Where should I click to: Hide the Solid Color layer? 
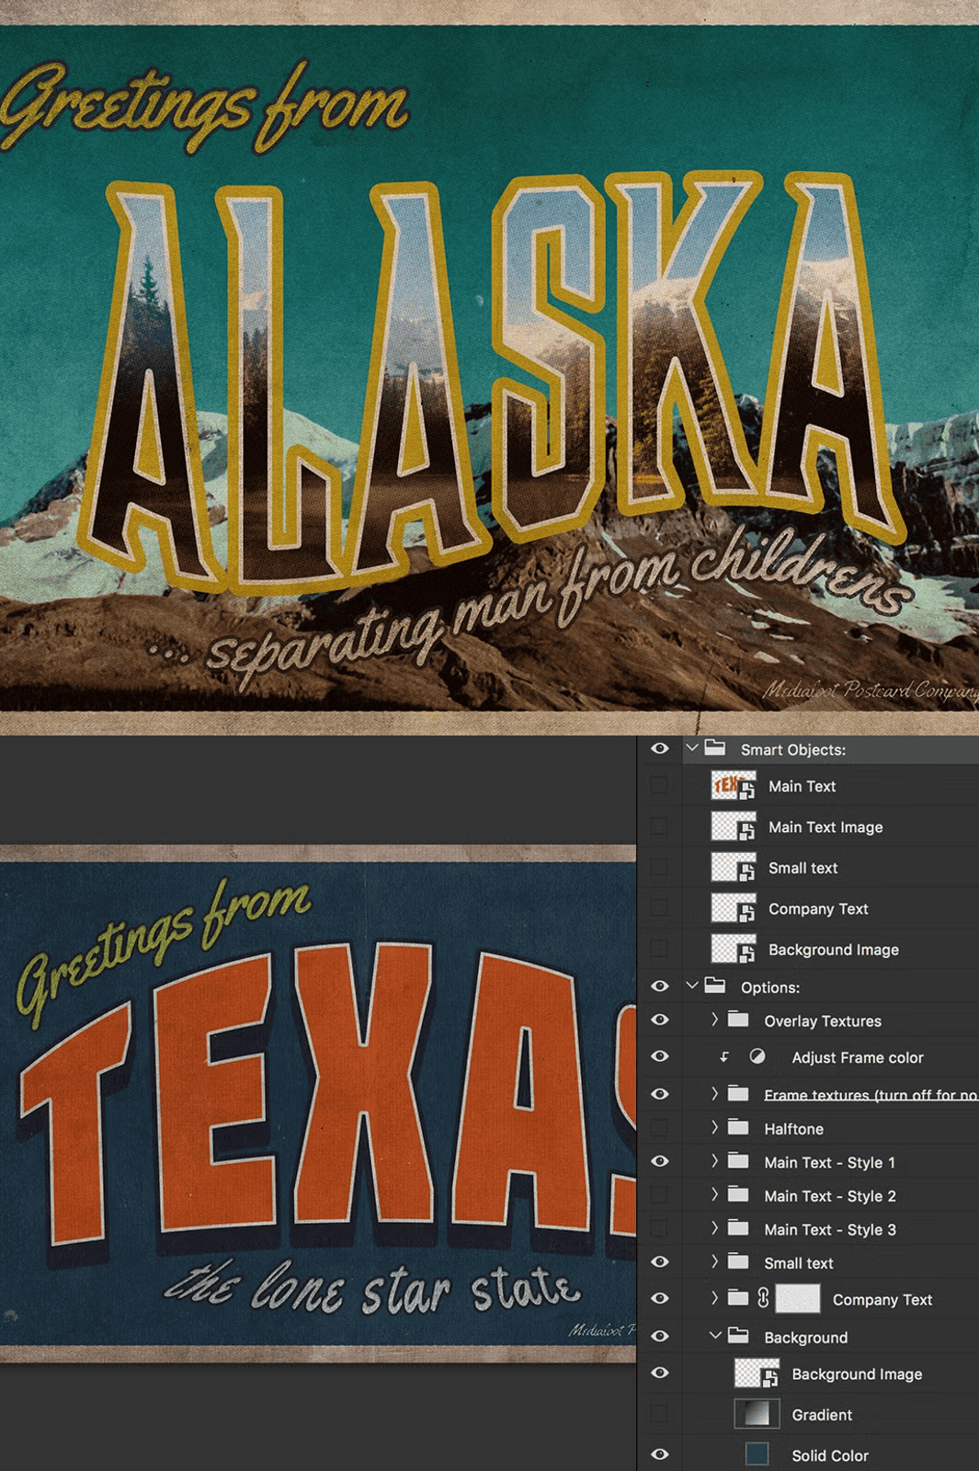click(659, 1454)
